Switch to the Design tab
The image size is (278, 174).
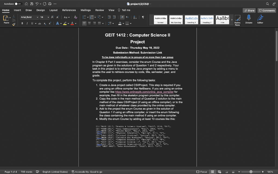pyautogui.click(x=41, y=10)
